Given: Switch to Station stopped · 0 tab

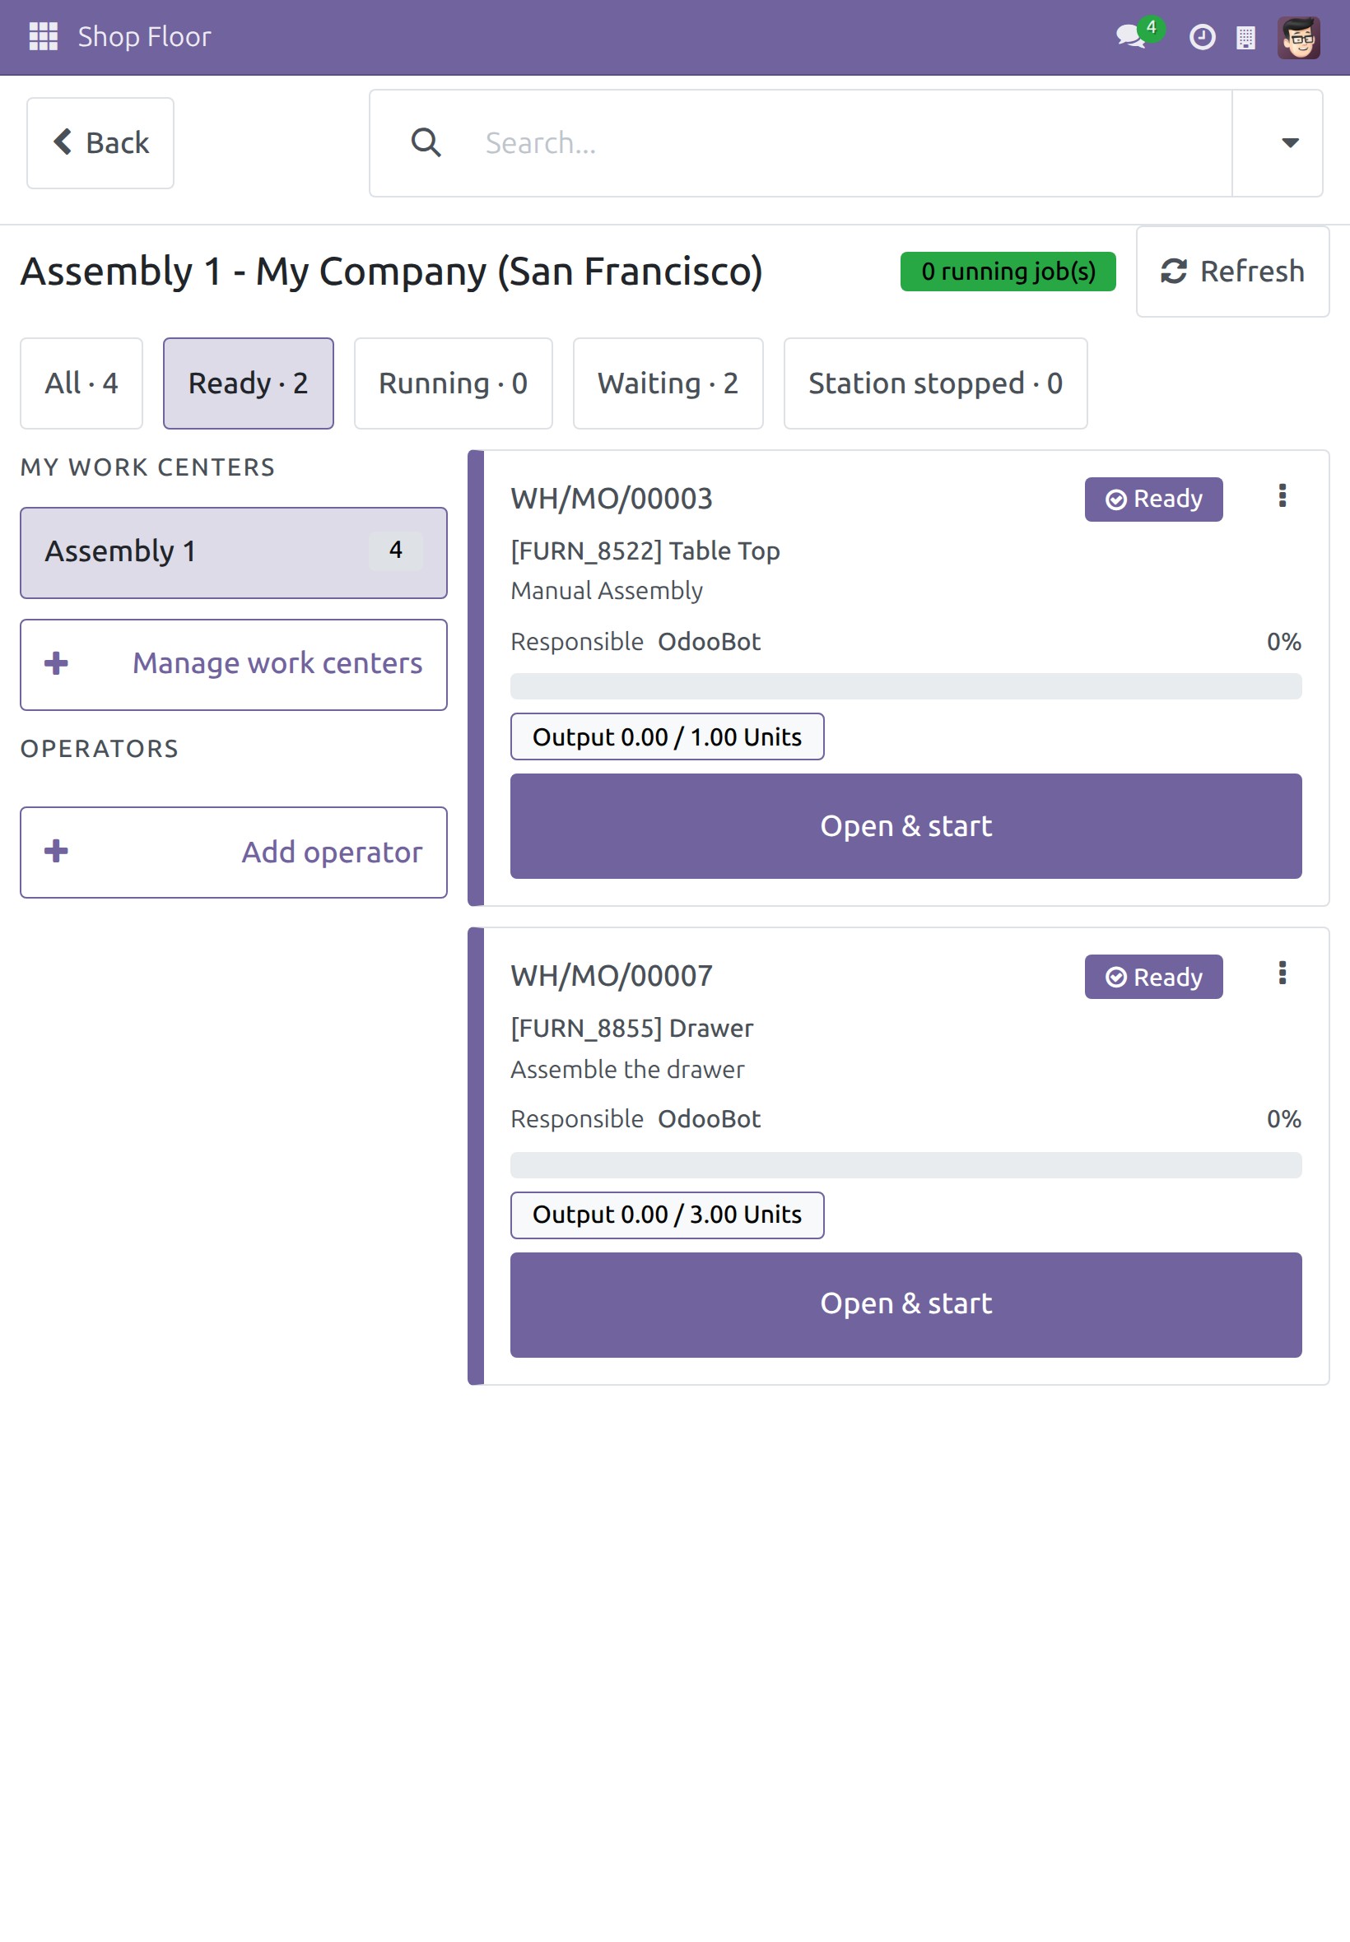Looking at the screenshot, I should click(x=935, y=383).
